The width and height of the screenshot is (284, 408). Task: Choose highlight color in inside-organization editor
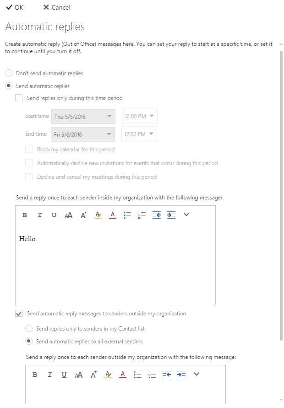(x=98, y=215)
